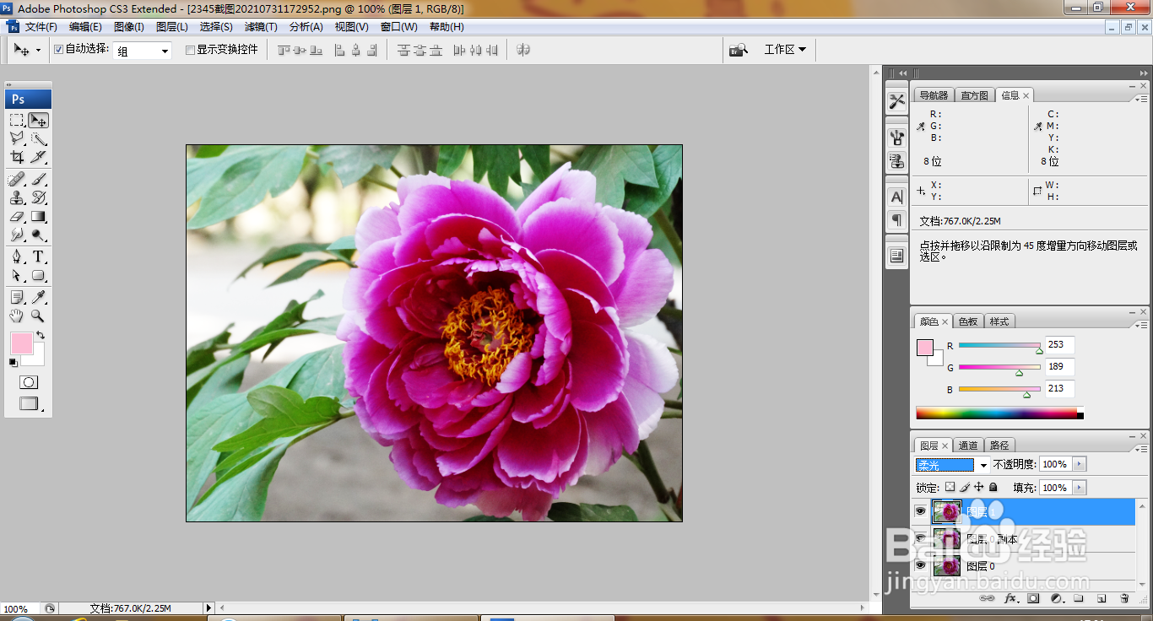
Task: Select the Healing Brush tool
Action: (17, 179)
